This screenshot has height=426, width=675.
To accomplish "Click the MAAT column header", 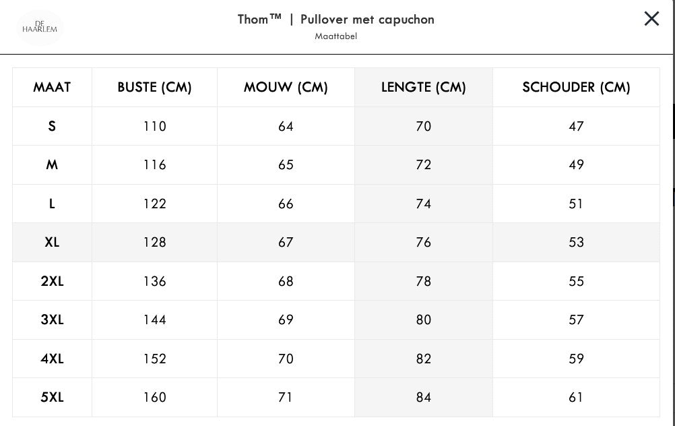I will (x=52, y=87).
